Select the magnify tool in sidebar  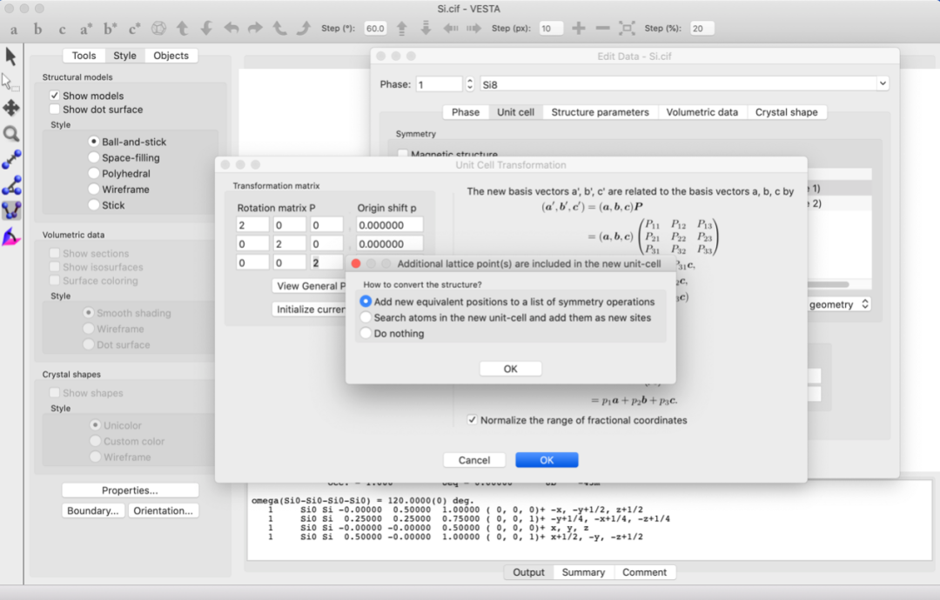point(10,134)
